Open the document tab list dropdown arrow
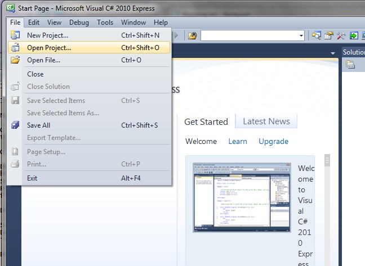365x266 pixels. 333,53
